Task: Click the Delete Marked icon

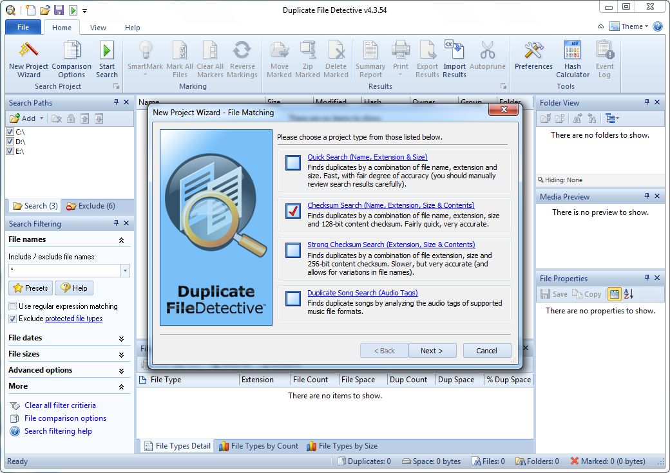Action: click(x=336, y=50)
